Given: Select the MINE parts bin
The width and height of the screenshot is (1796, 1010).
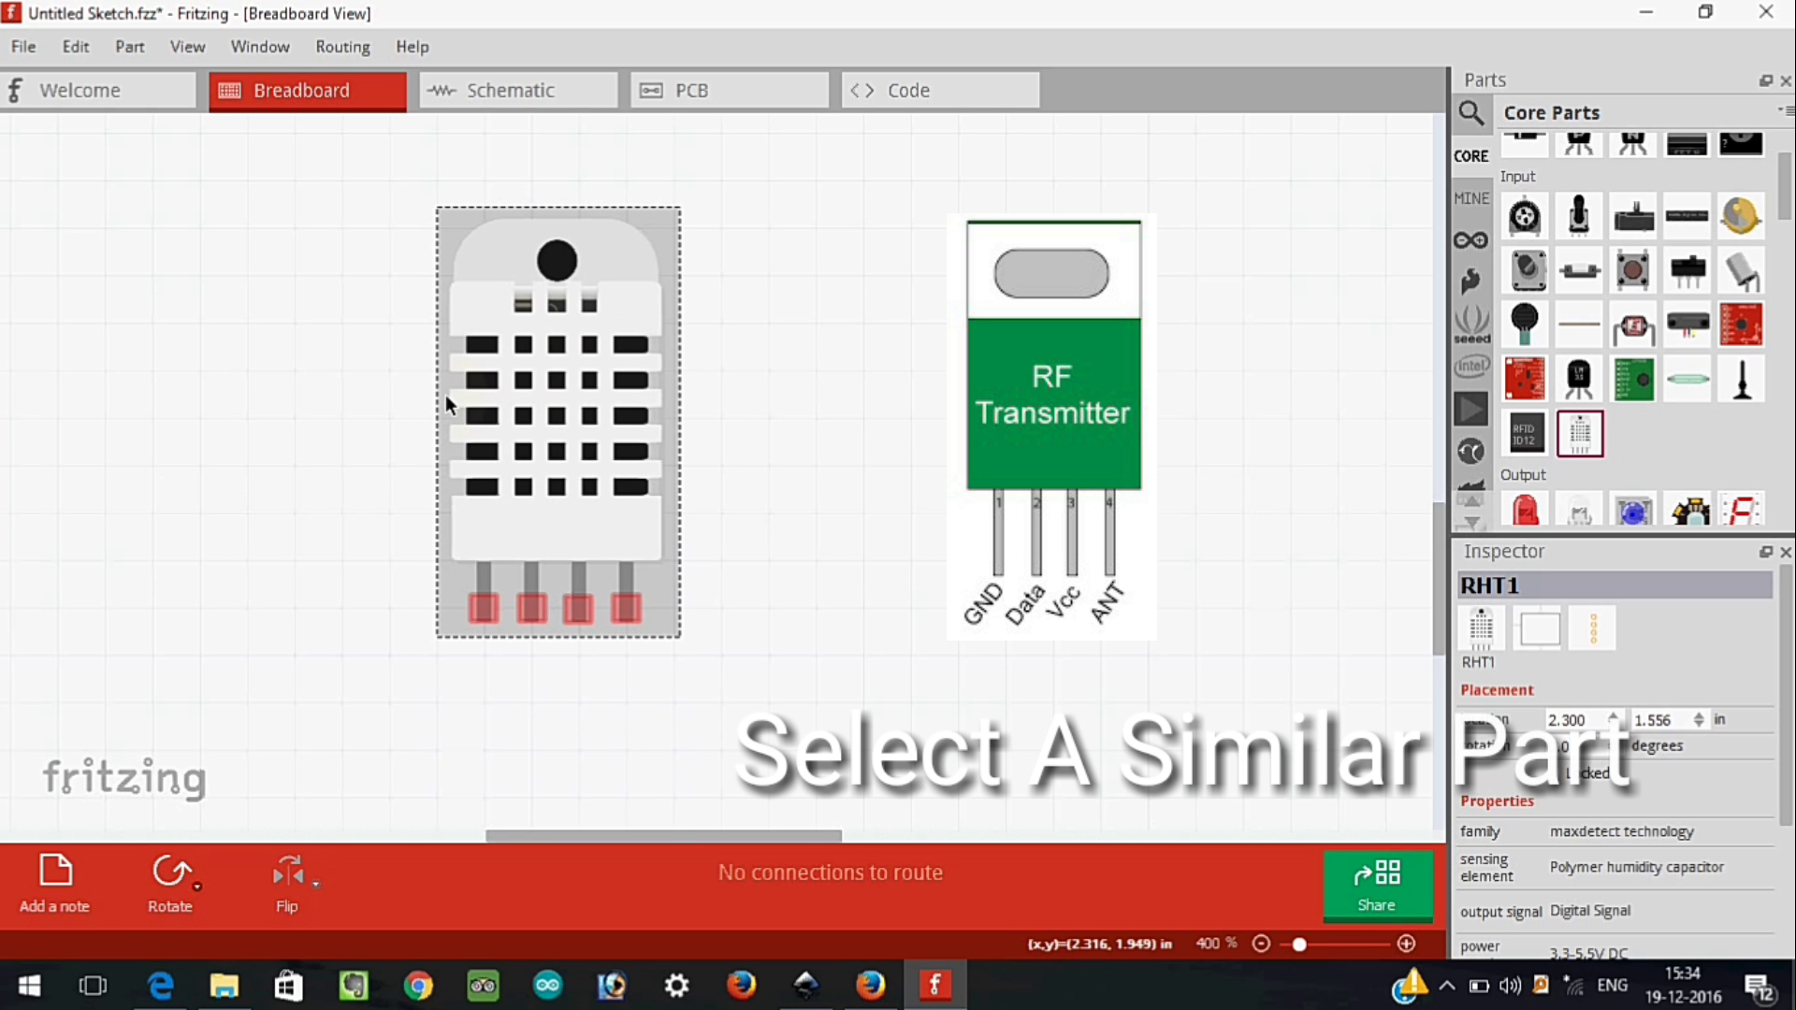Looking at the screenshot, I should (x=1470, y=198).
